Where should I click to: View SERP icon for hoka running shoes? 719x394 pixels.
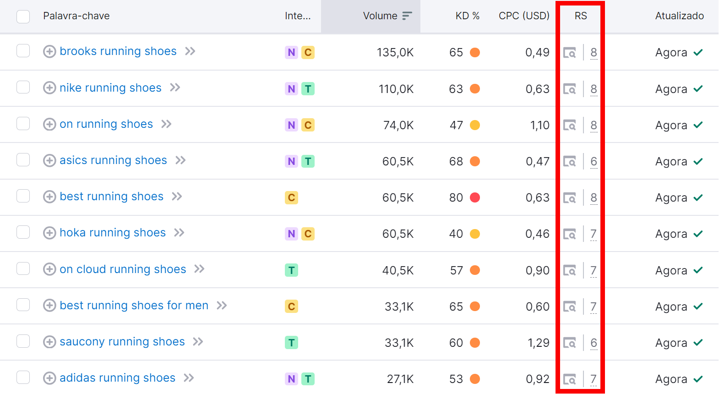tap(569, 234)
